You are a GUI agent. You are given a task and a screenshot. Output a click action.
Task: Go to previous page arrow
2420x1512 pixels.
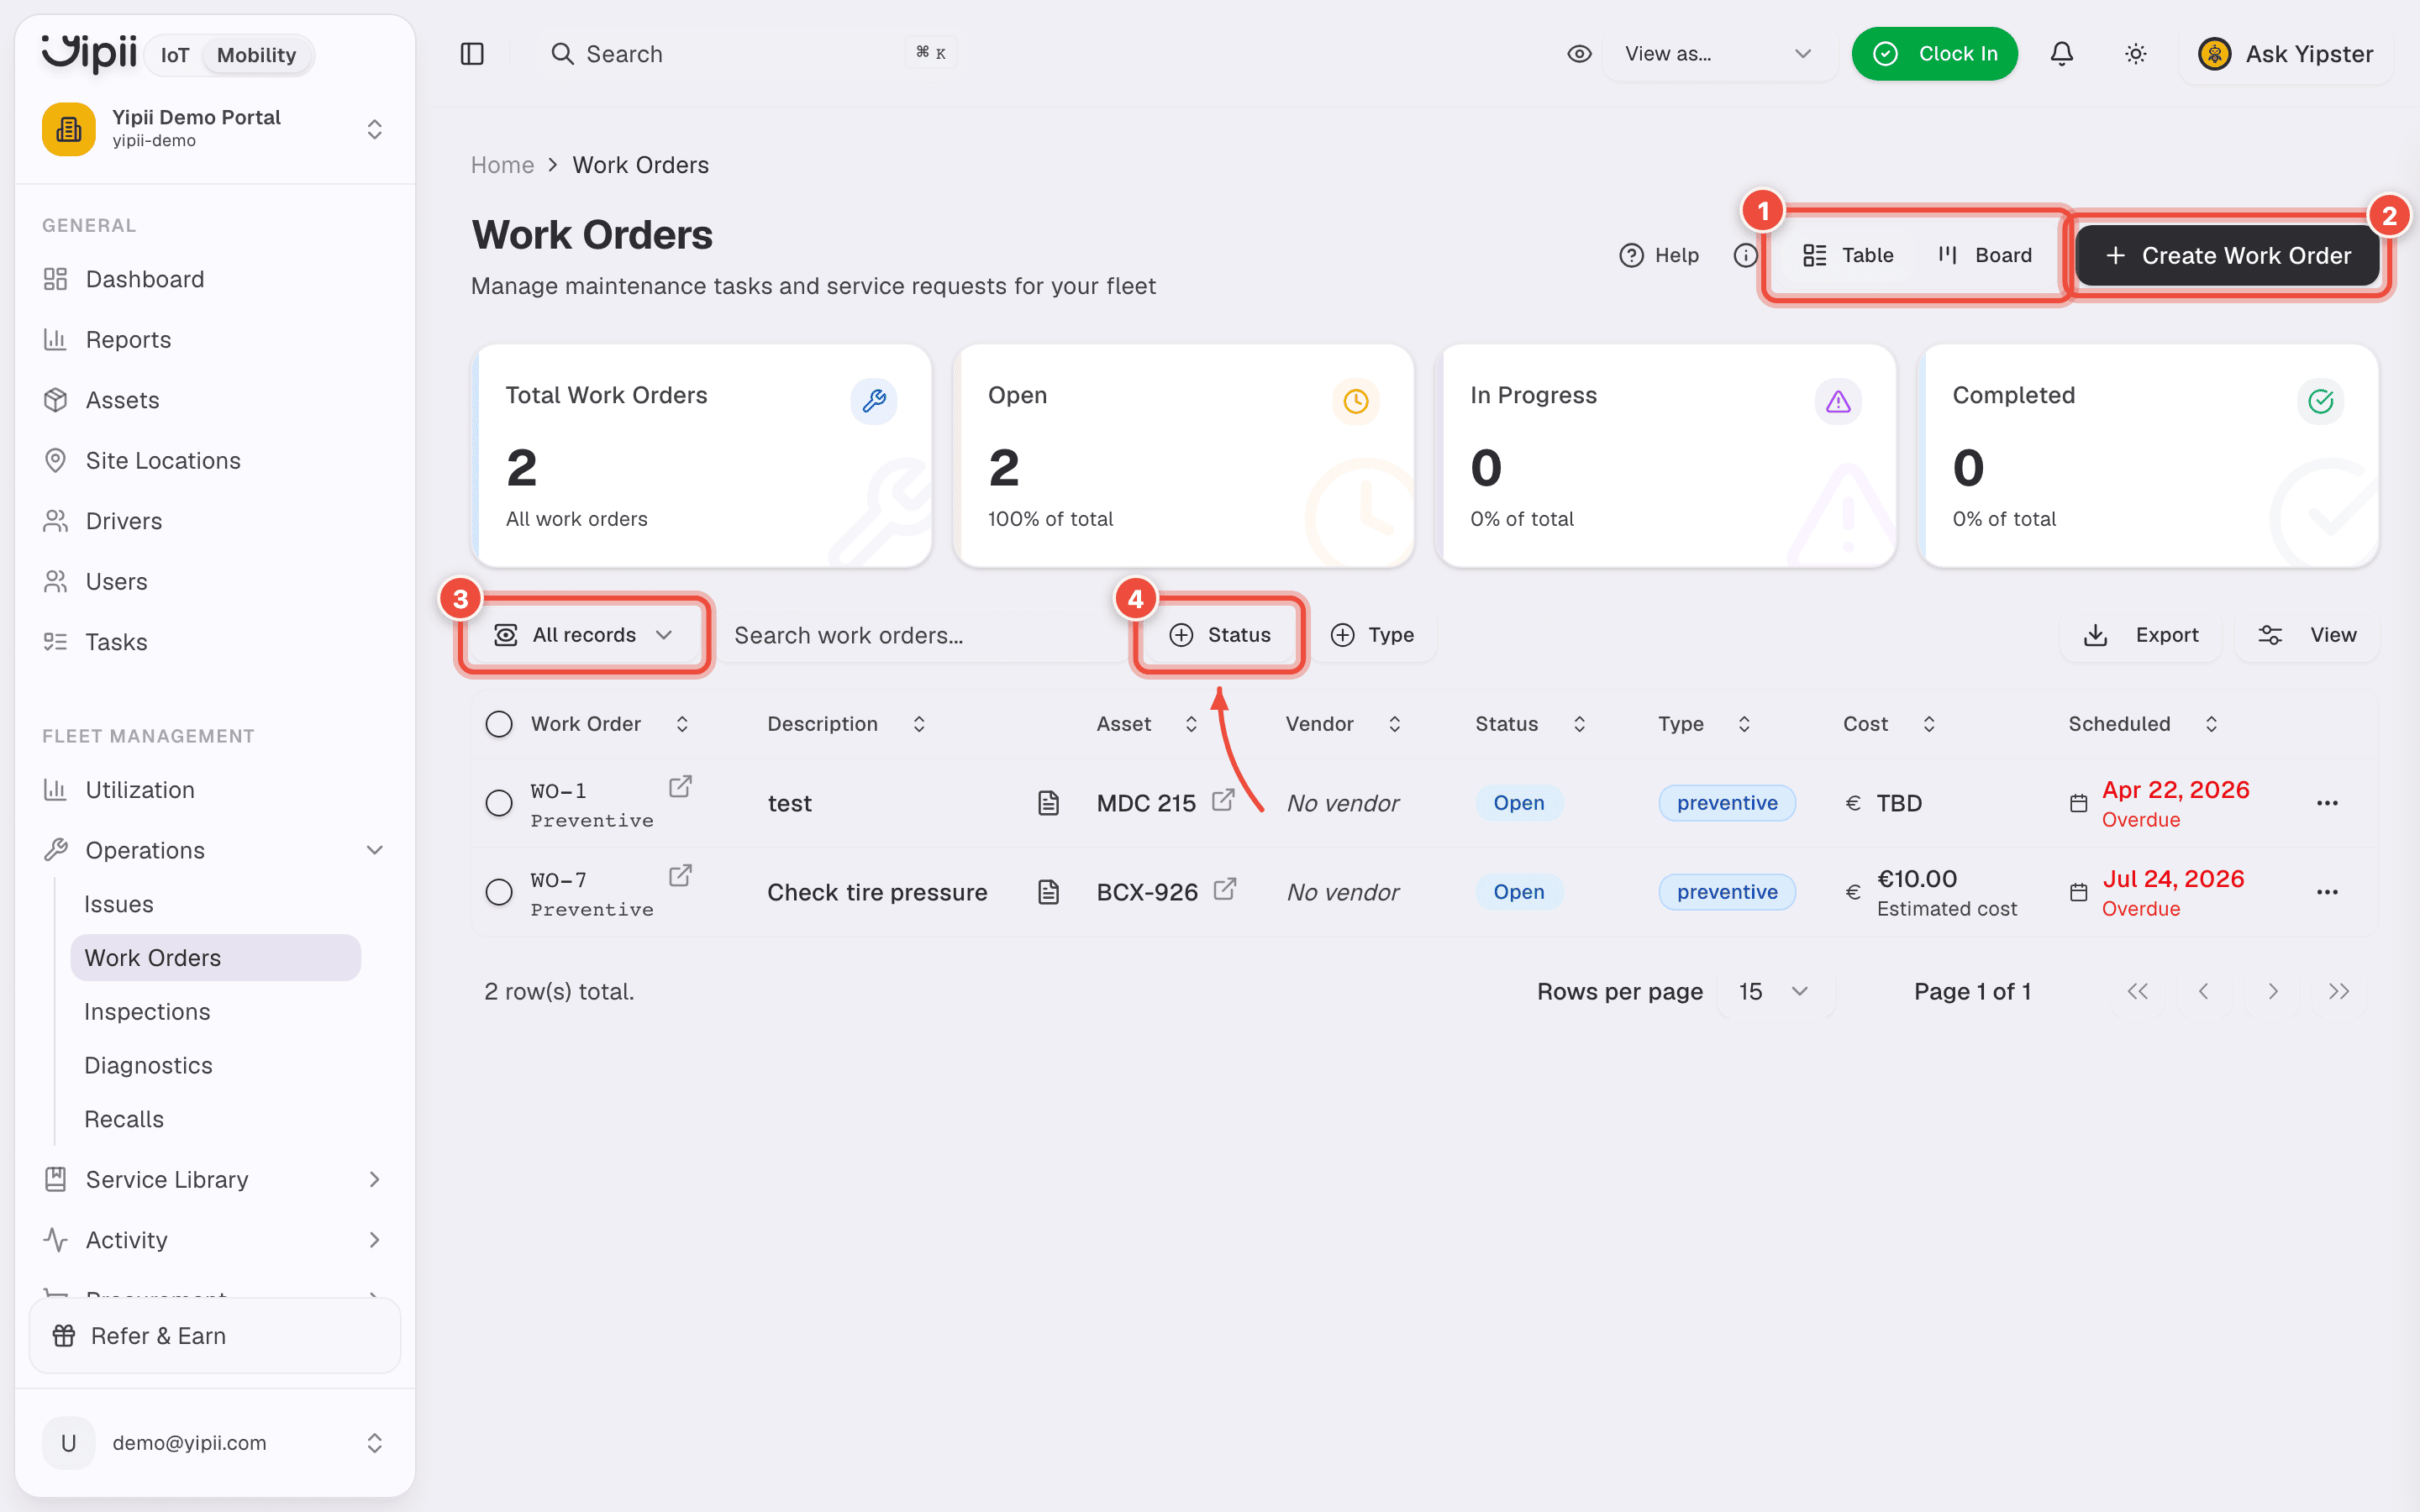click(x=2203, y=991)
